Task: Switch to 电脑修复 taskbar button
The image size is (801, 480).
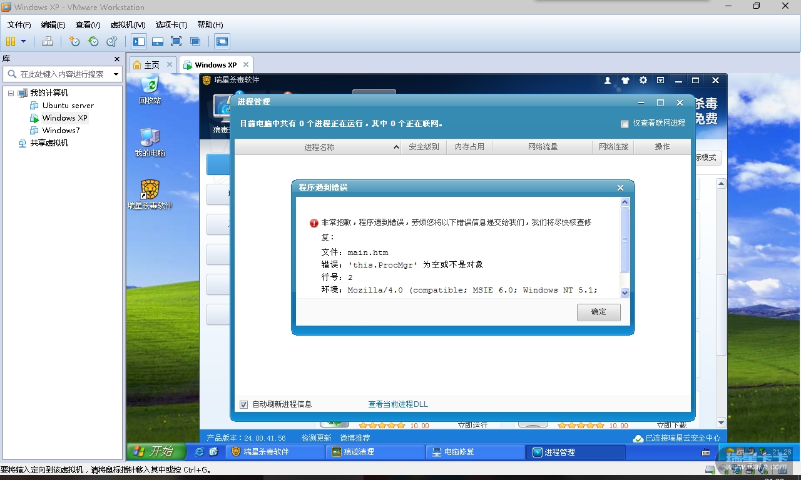Action: click(476, 452)
